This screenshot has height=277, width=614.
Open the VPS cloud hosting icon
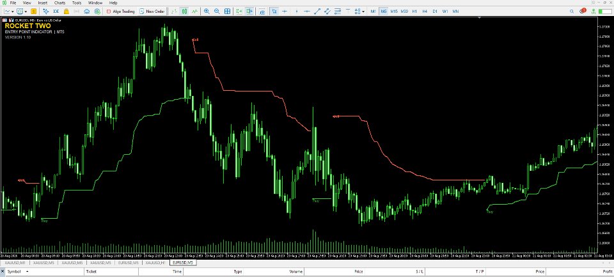click(86, 12)
